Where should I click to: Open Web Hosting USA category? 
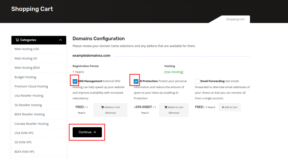27,49
